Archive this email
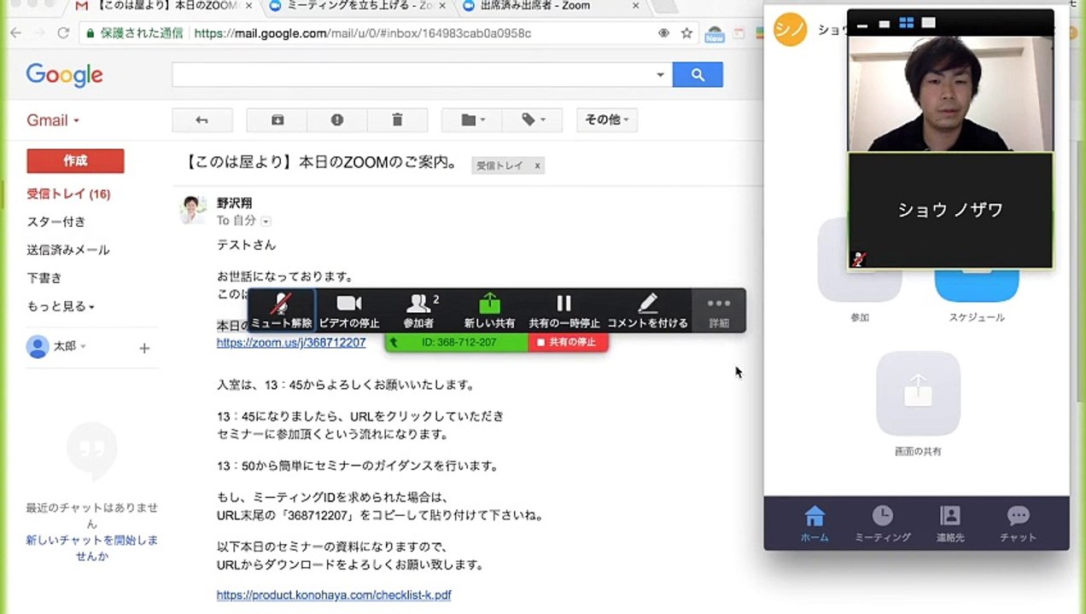The width and height of the screenshot is (1086, 614). tap(277, 120)
